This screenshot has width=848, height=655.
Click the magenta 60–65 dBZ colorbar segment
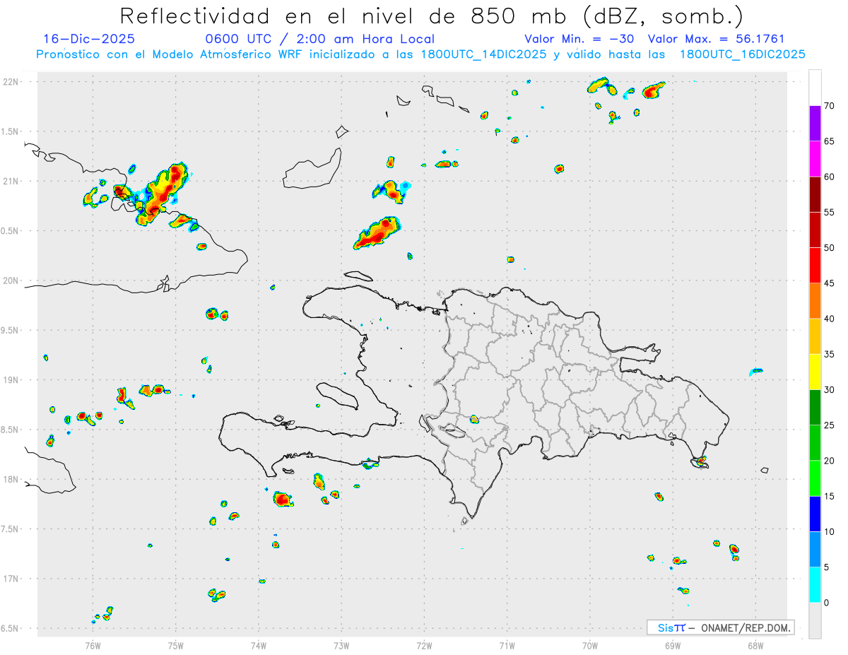tap(815, 159)
